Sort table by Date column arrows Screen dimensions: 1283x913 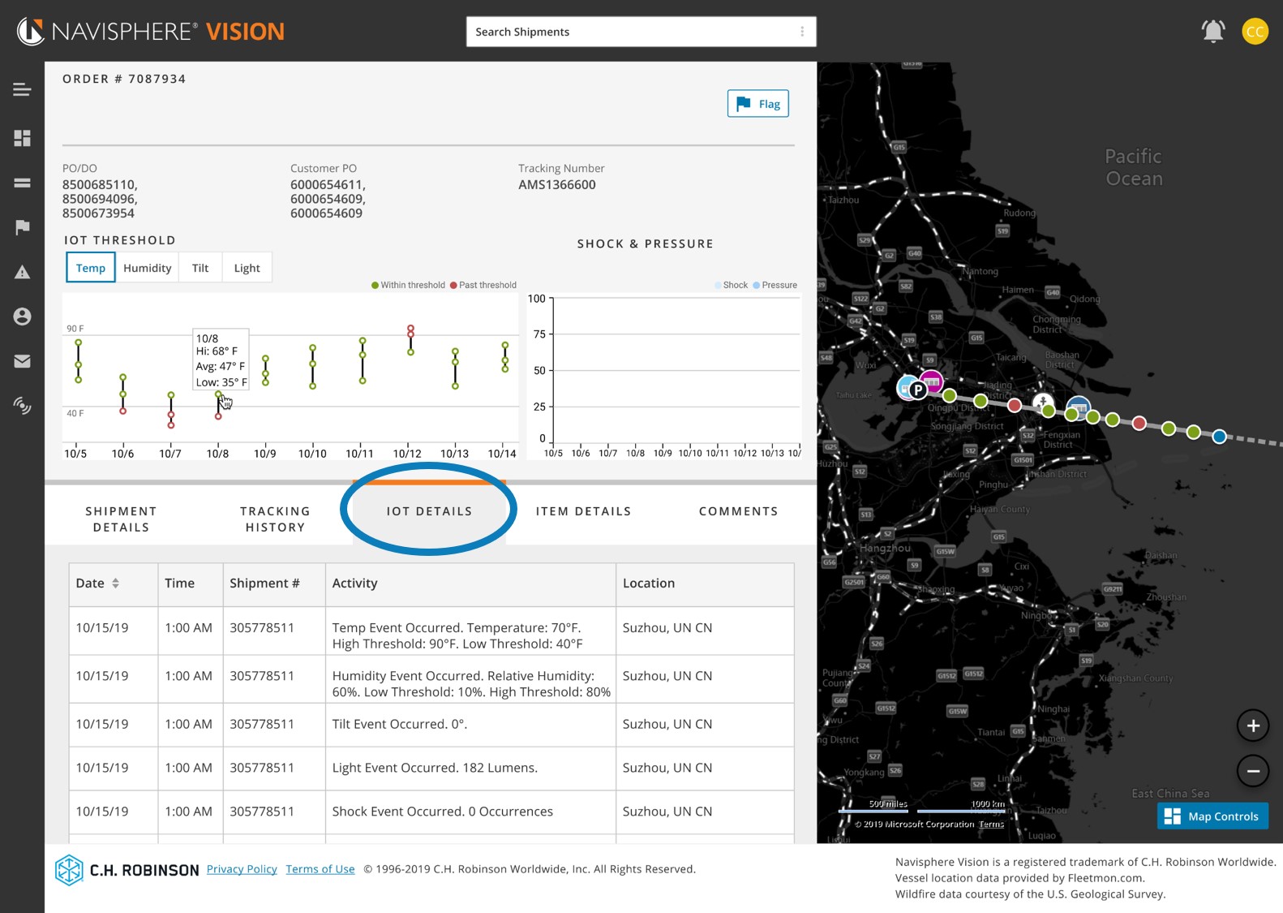[x=116, y=584]
